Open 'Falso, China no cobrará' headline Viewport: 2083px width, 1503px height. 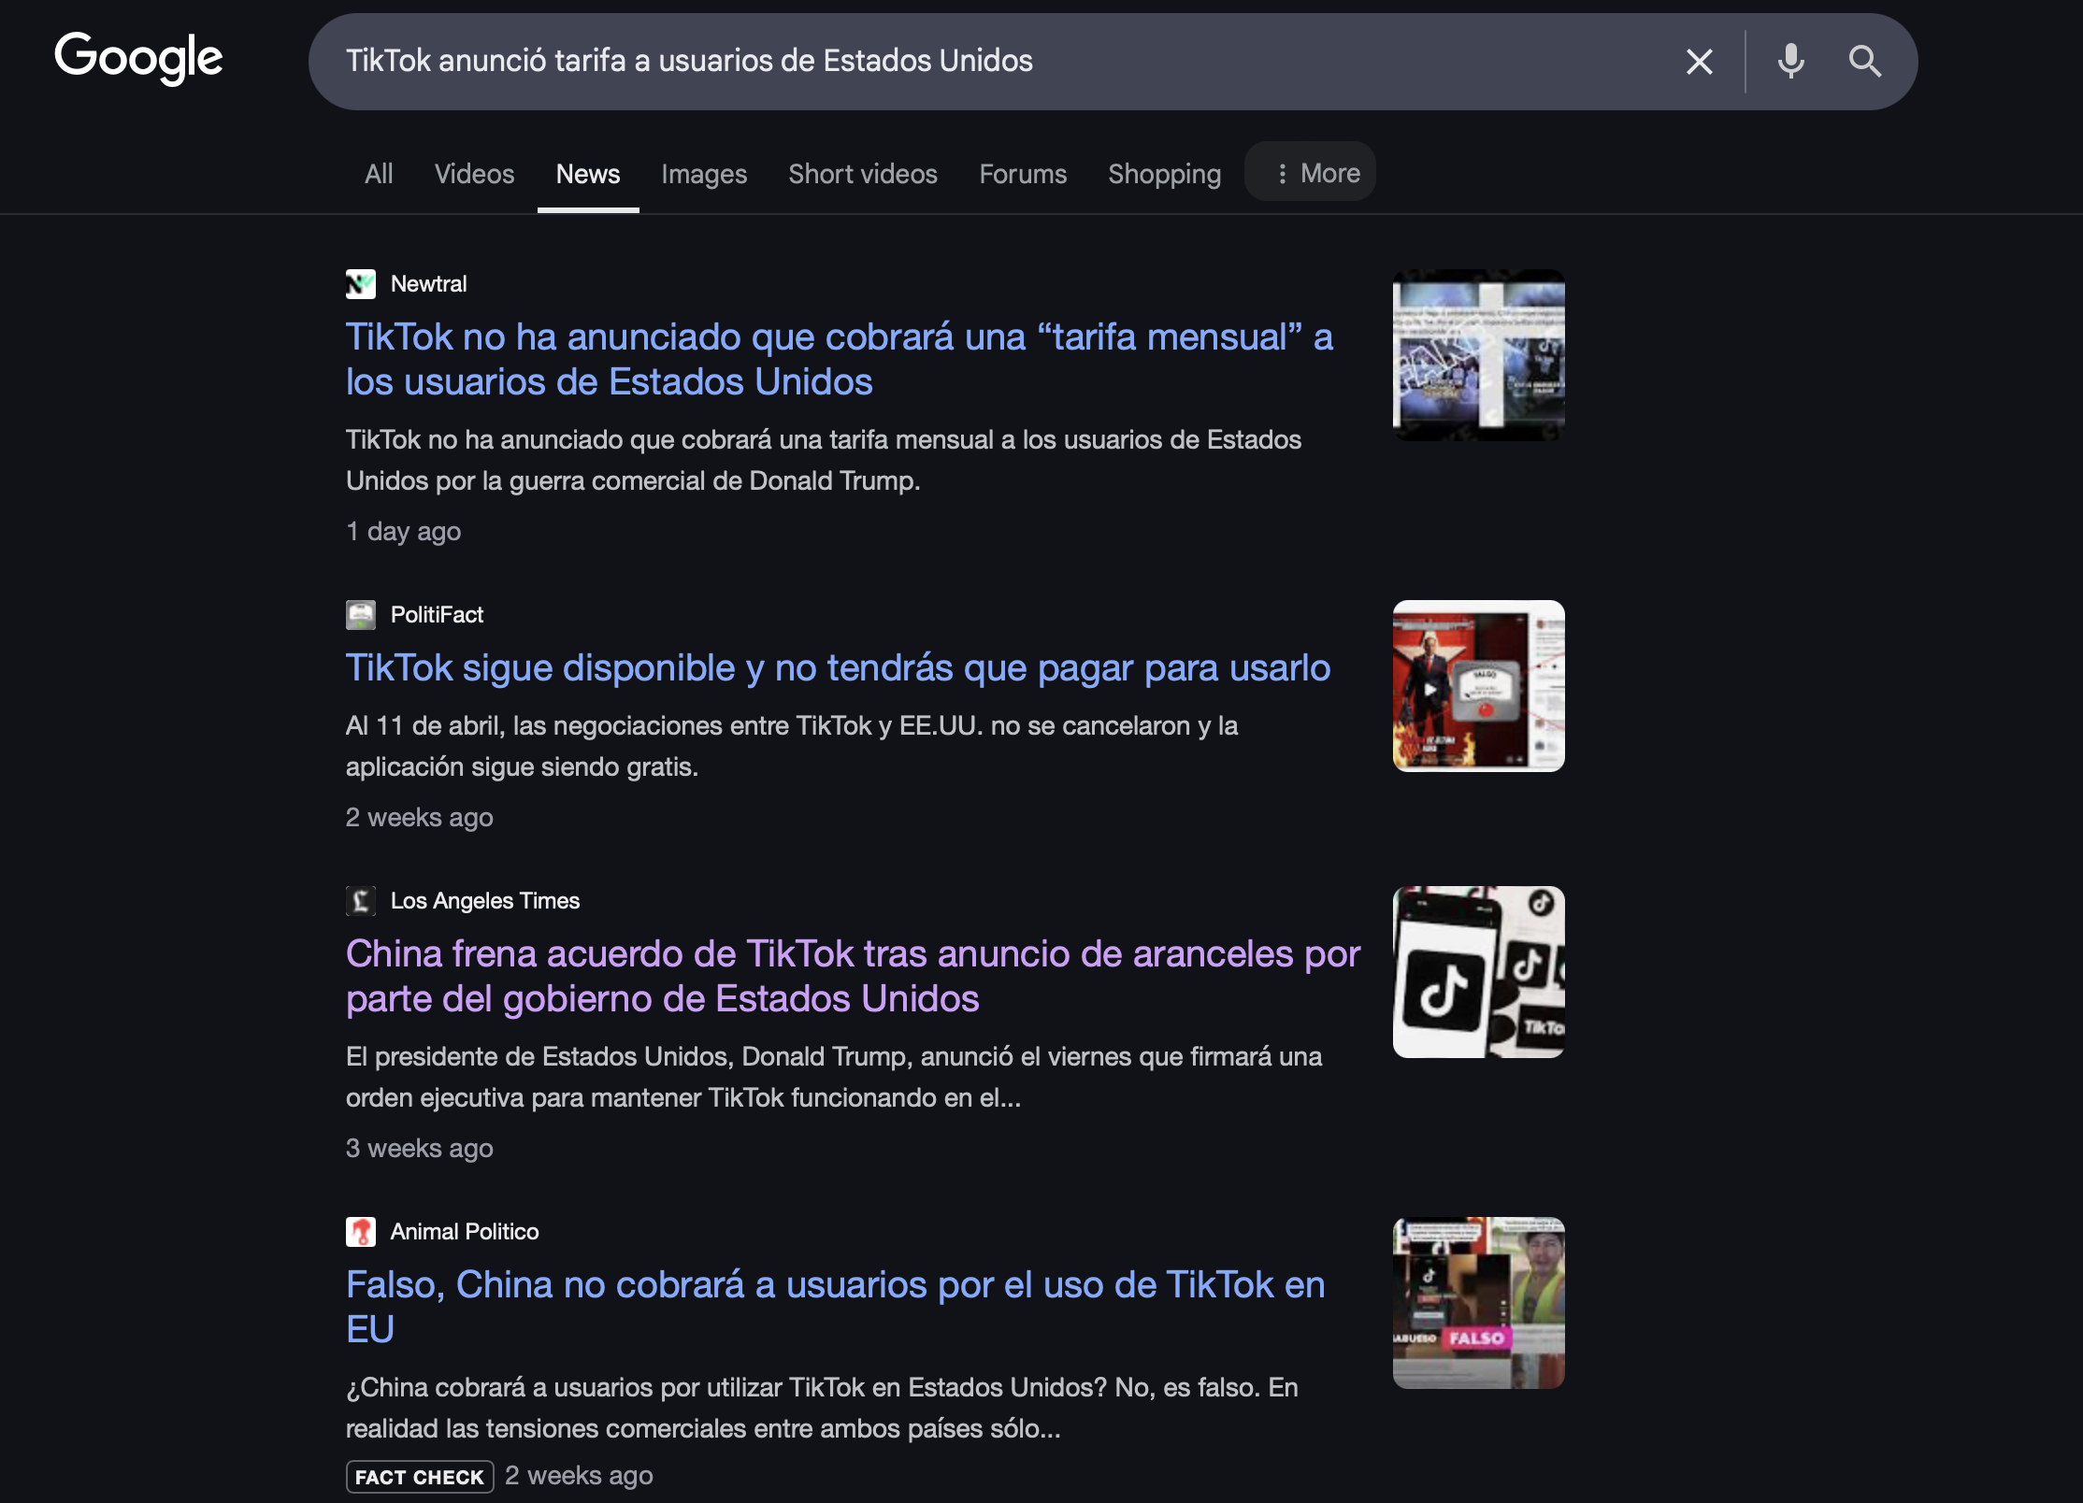[836, 1307]
